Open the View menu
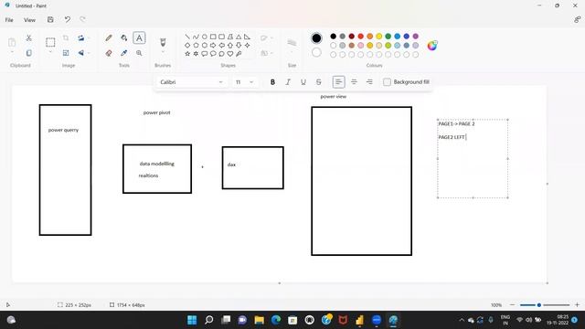This screenshot has height=329, width=585. point(29,20)
